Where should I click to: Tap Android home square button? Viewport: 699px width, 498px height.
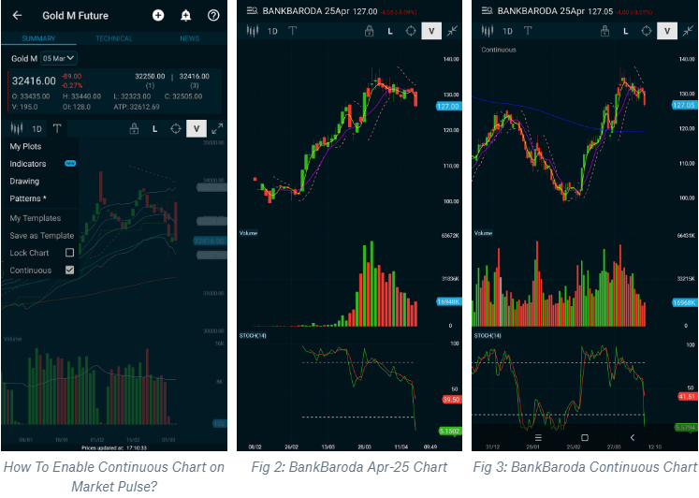pos(585,438)
